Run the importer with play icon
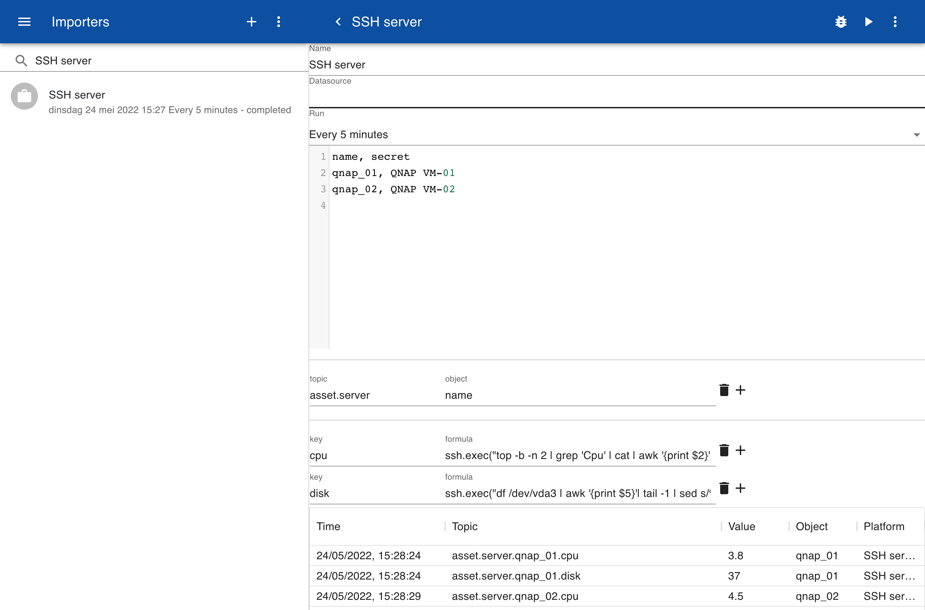Image resolution: width=925 pixels, height=610 pixels. coord(868,22)
